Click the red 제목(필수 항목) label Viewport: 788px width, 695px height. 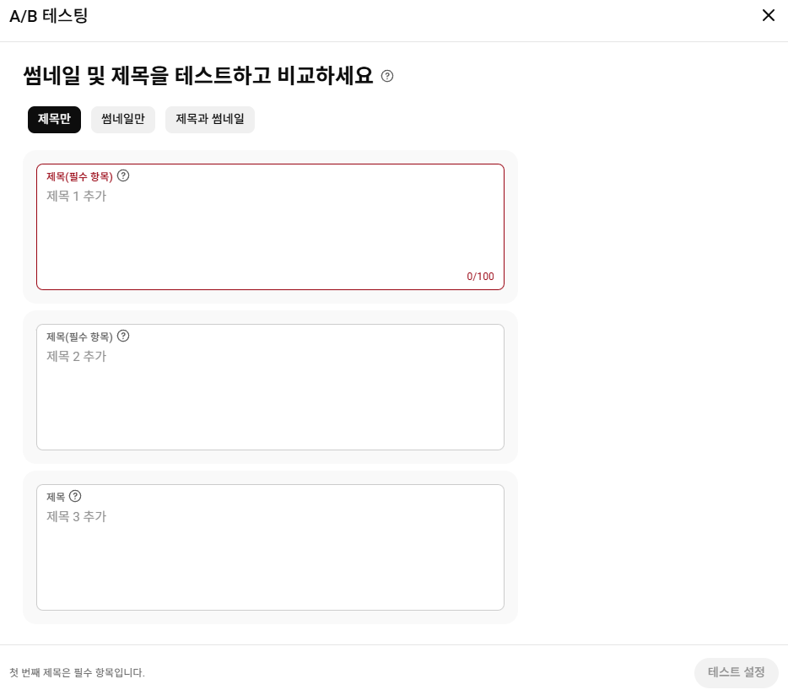pyautogui.click(x=79, y=176)
